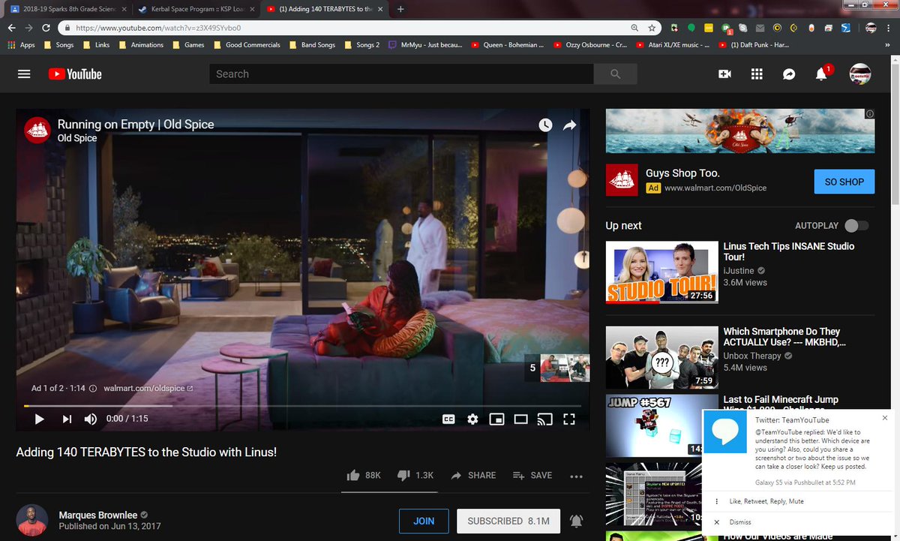Toggle the channel notification bell
Image resolution: width=900 pixels, height=541 pixels.
pyautogui.click(x=576, y=521)
